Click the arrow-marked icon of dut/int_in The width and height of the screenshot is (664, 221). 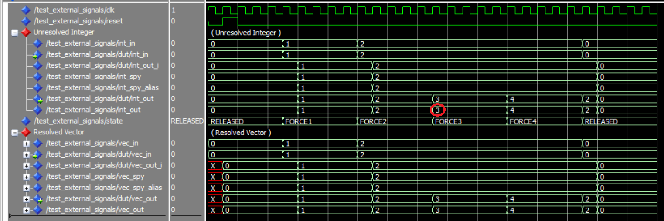[37, 55]
